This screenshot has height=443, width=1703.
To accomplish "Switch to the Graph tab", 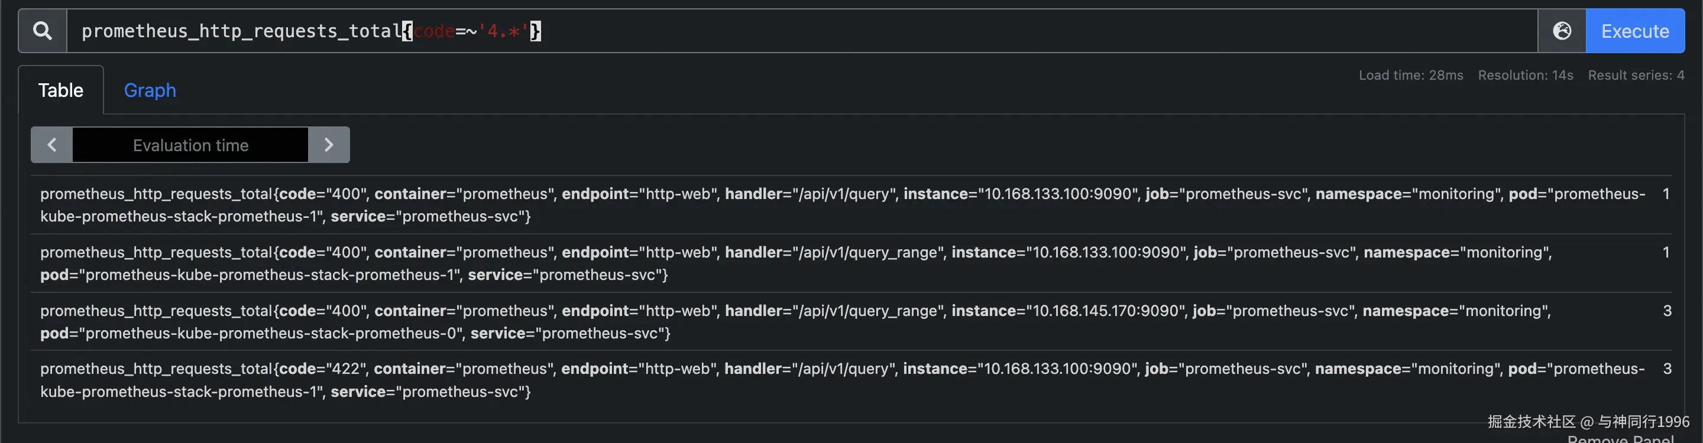I will (150, 90).
